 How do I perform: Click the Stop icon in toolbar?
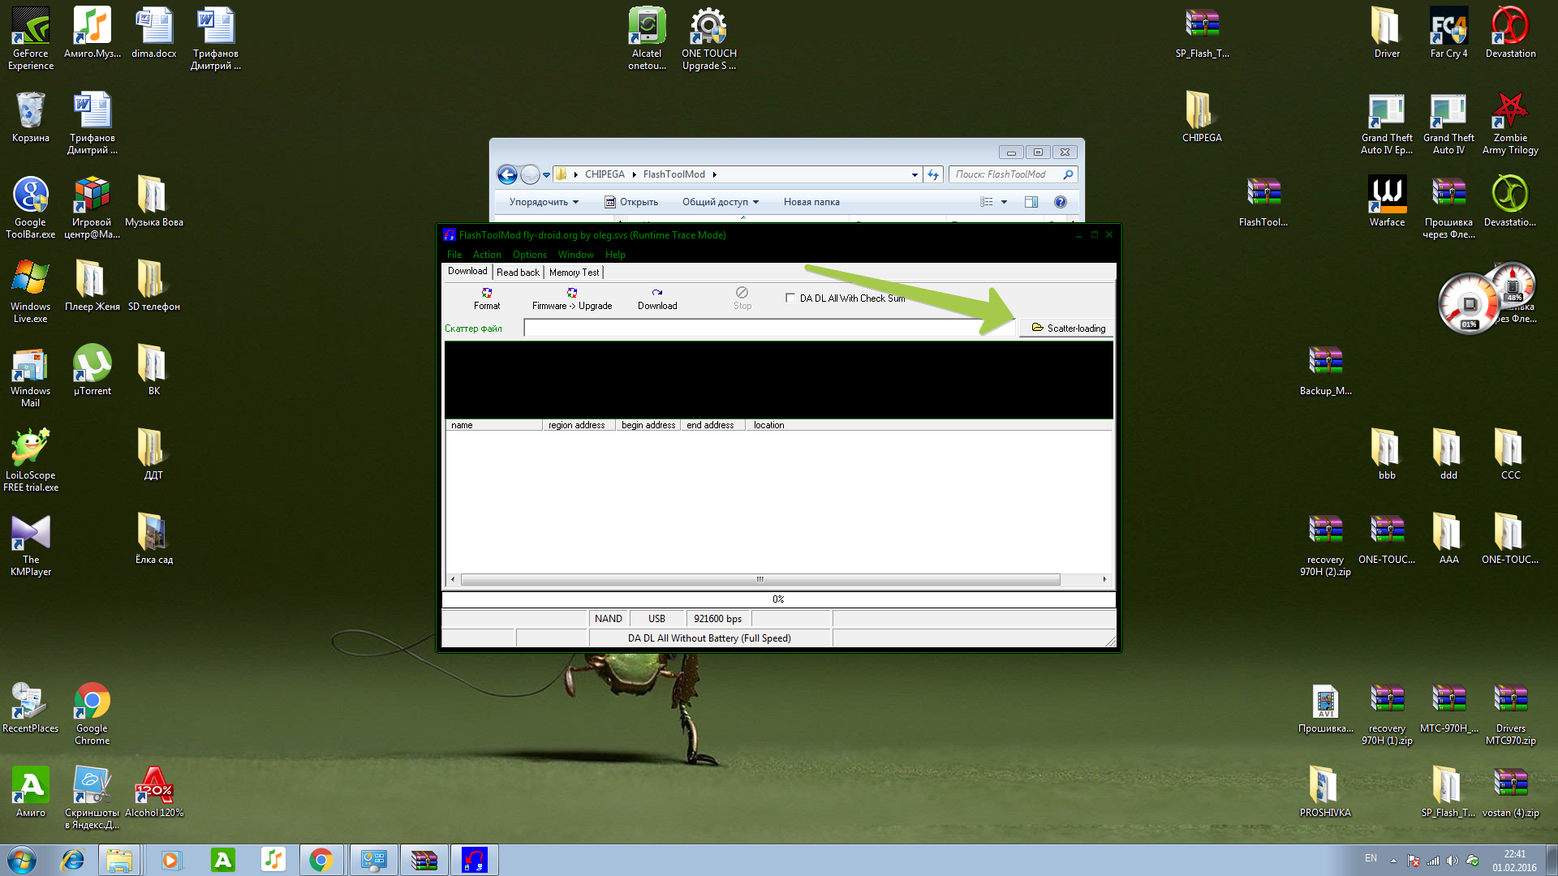point(742,293)
